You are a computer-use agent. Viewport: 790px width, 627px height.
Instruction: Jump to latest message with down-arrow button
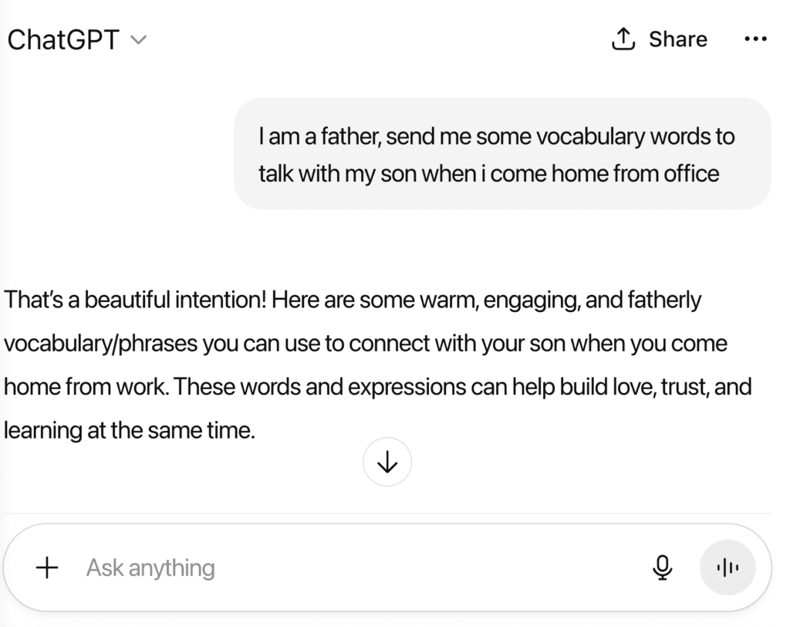click(x=387, y=462)
